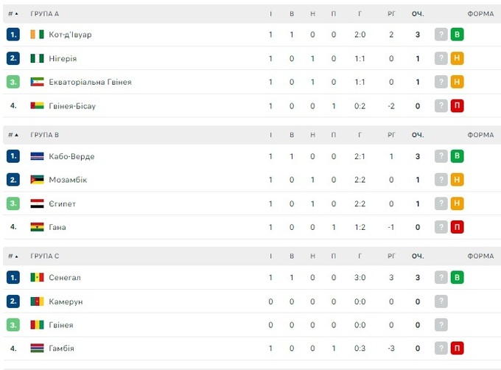The width and height of the screenshot is (501, 370).
Task: Click the Ghana flag icon
Action: [x=37, y=227]
